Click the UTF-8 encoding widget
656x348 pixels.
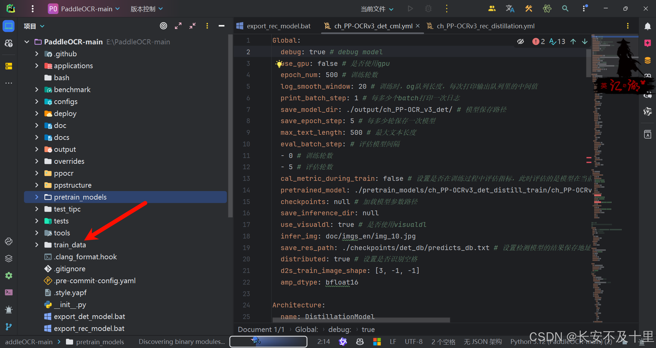point(414,342)
